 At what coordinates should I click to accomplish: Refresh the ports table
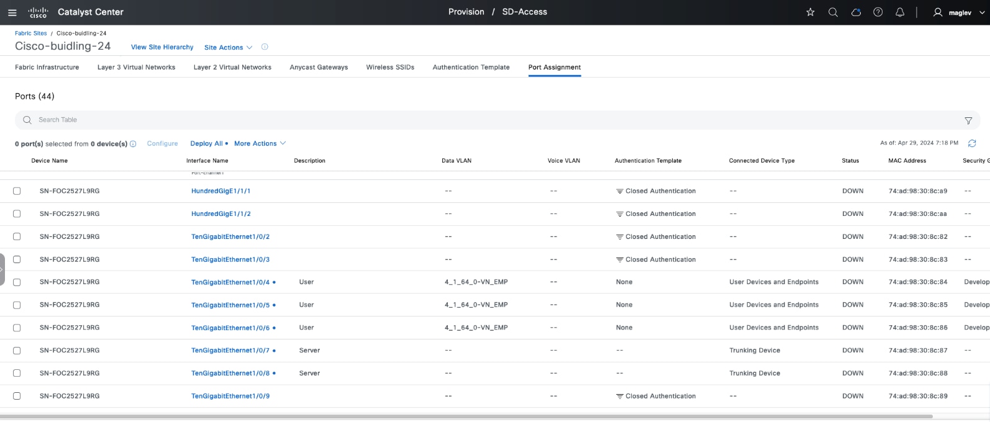coord(972,143)
